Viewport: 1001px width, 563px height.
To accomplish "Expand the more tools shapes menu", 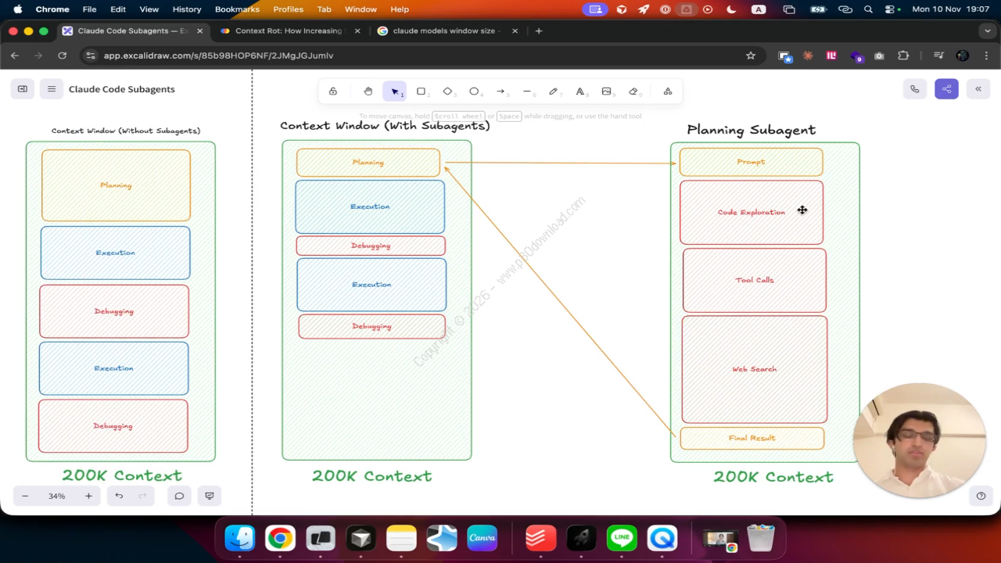I will pos(668,91).
